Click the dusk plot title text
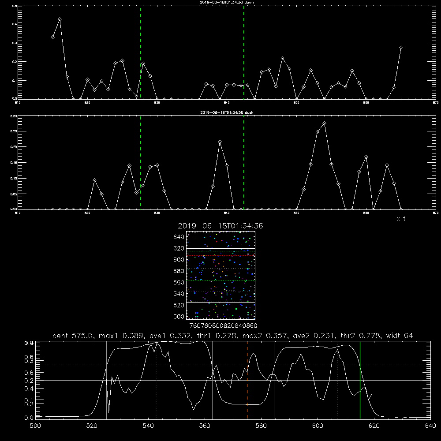Screen dimensions: 441x441 click(x=227, y=112)
